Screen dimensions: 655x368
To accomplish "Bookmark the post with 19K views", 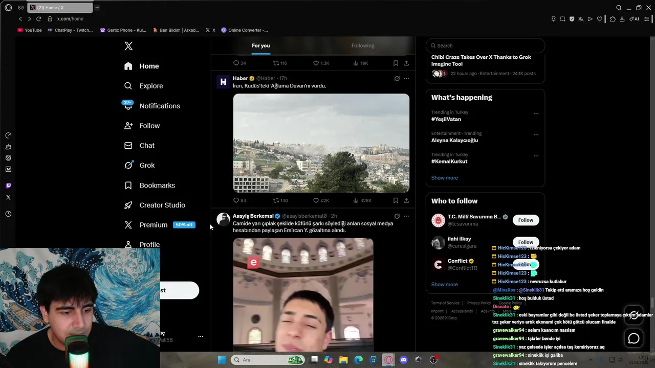I will [x=396, y=63].
